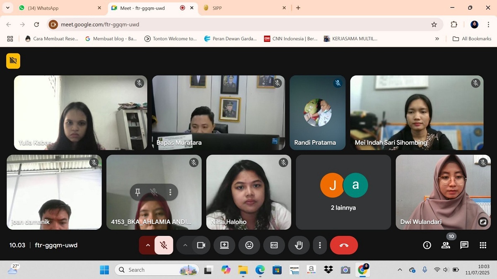Open the CNN Indonesia bookmark
497x279 pixels.
coord(291,38)
